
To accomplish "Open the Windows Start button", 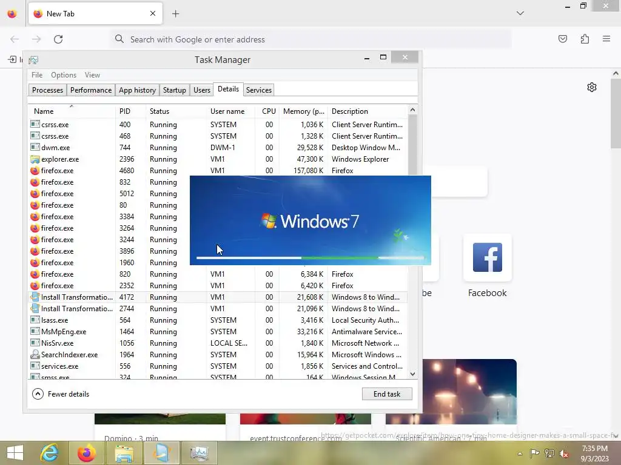I will (x=15, y=453).
